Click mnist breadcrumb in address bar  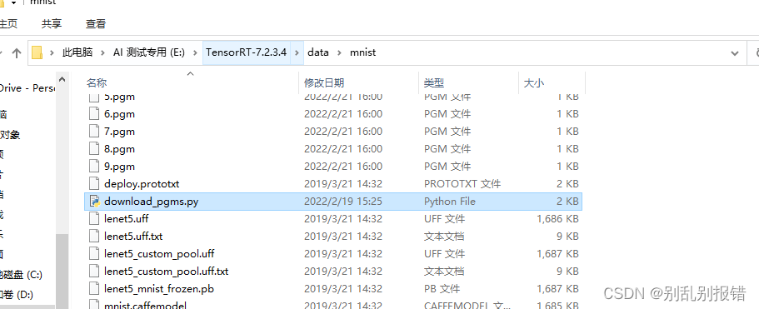click(362, 52)
